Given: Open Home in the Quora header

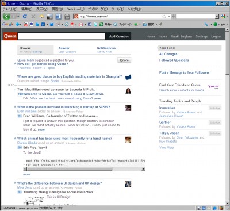Looking at the screenshot, I should point(151,36).
